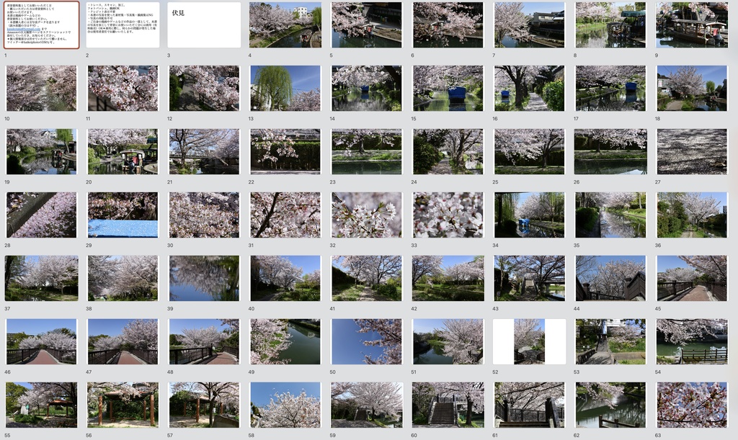Select page 27 showing fallen petals on ground
738x440 pixels.
pyautogui.click(x=693, y=151)
